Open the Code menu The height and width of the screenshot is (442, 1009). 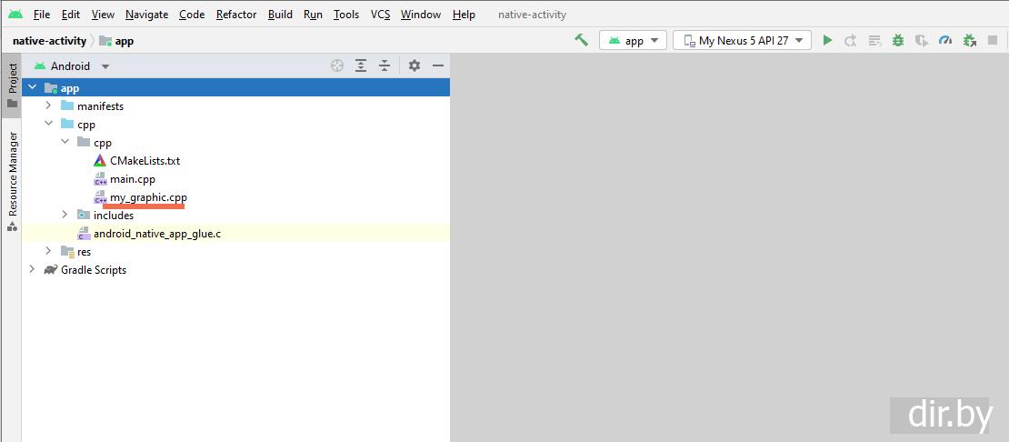(x=192, y=15)
